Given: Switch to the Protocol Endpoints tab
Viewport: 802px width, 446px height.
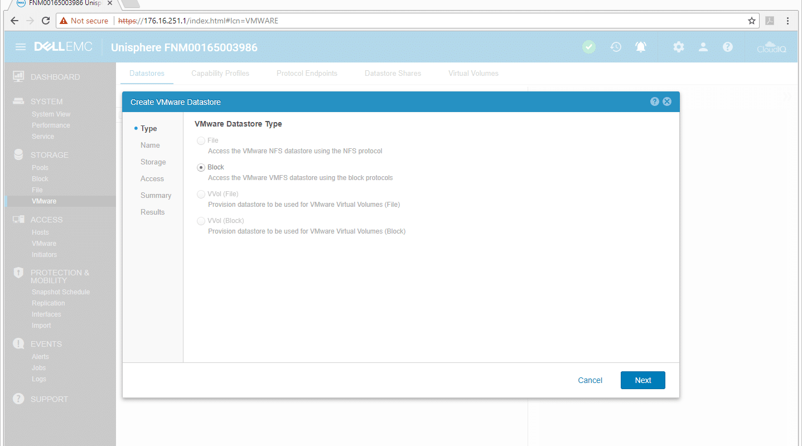Looking at the screenshot, I should click(x=307, y=73).
